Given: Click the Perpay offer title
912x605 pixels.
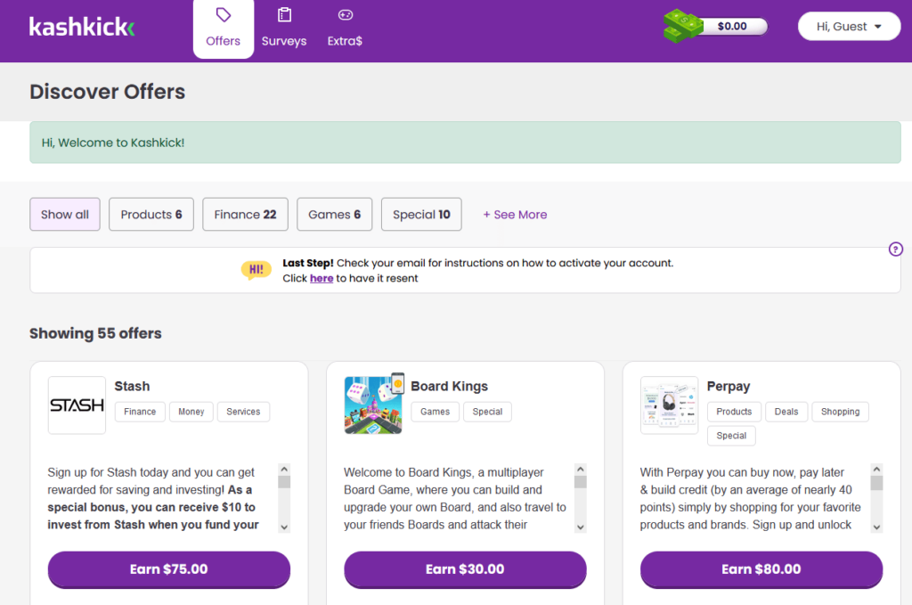Looking at the screenshot, I should click(x=729, y=387).
